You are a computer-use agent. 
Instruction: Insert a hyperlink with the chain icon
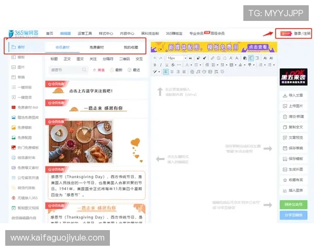click(212, 58)
